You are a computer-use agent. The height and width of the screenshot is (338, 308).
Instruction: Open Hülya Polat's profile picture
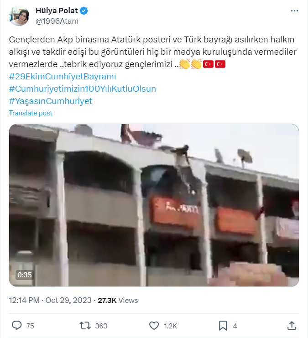point(19,16)
